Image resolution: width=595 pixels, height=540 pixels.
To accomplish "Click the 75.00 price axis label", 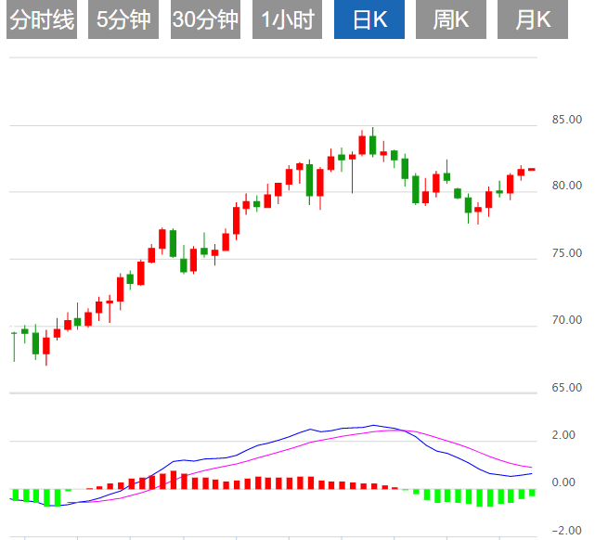I will coord(567,253).
